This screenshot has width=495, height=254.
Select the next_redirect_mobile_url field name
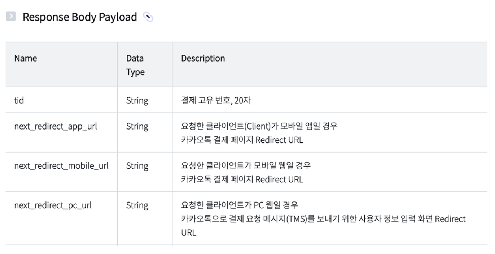[x=61, y=166]
